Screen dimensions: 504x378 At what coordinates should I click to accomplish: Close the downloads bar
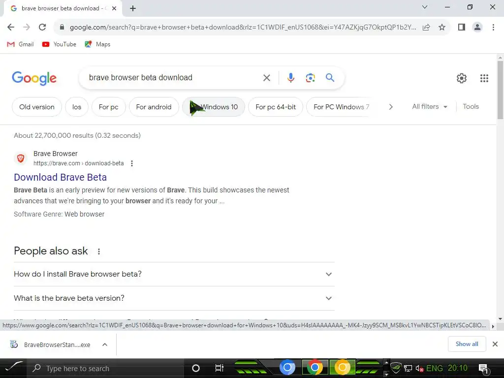tap(495, 344)
